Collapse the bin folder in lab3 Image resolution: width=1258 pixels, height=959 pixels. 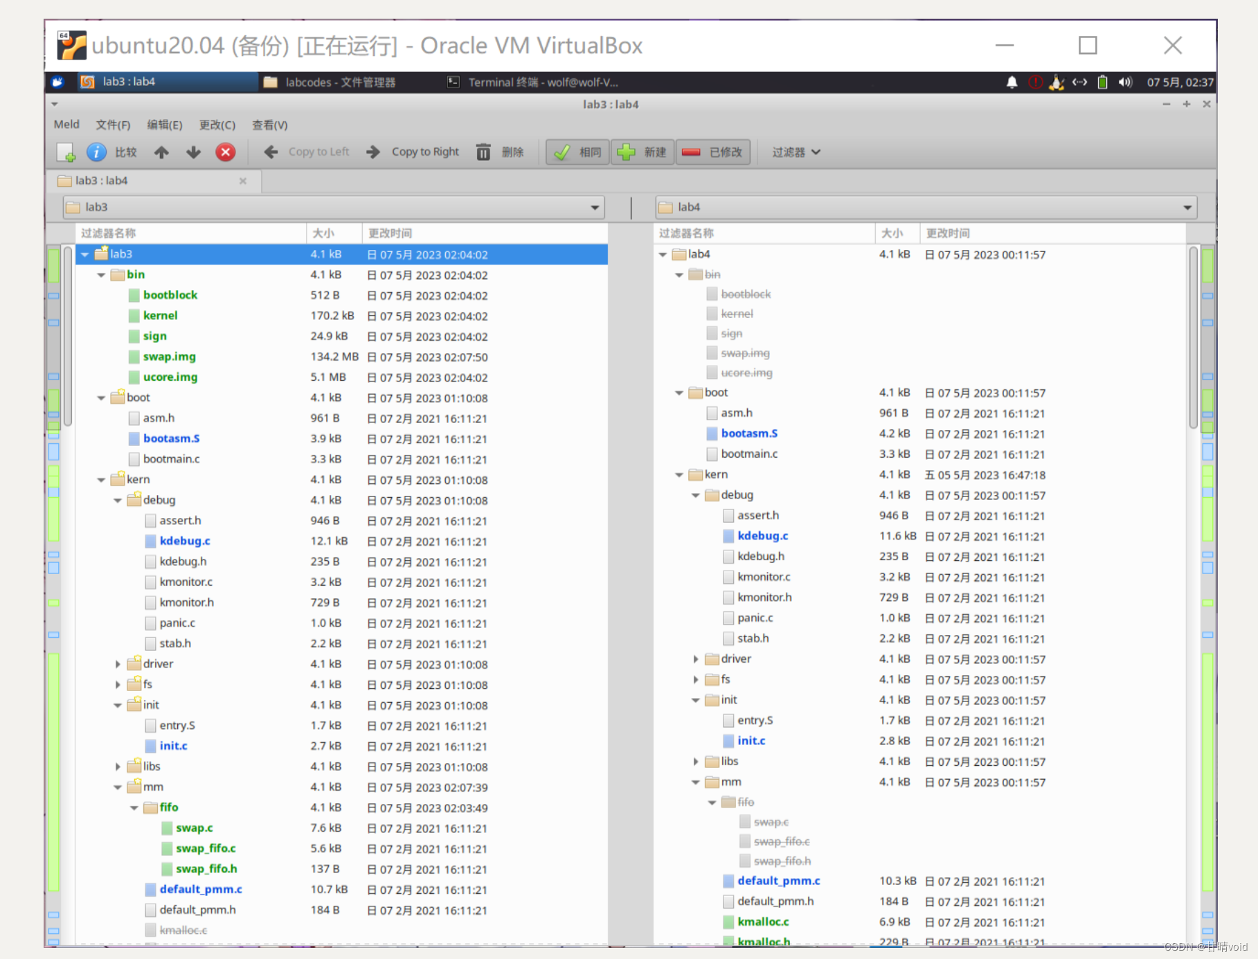pos(101,275)
